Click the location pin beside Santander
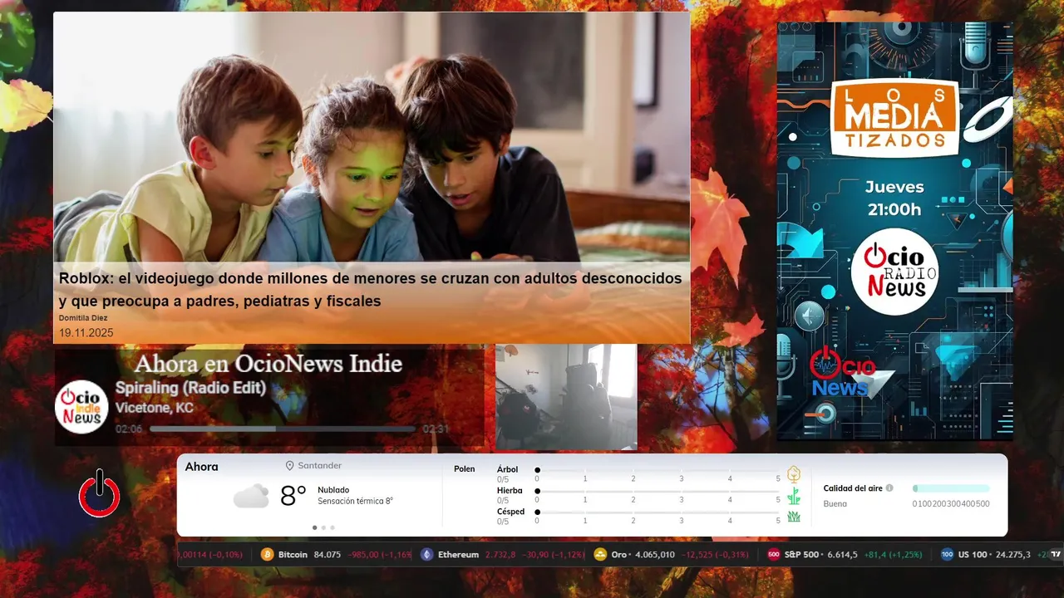The height and width of the screenshot is (598, 1064). 290,466
